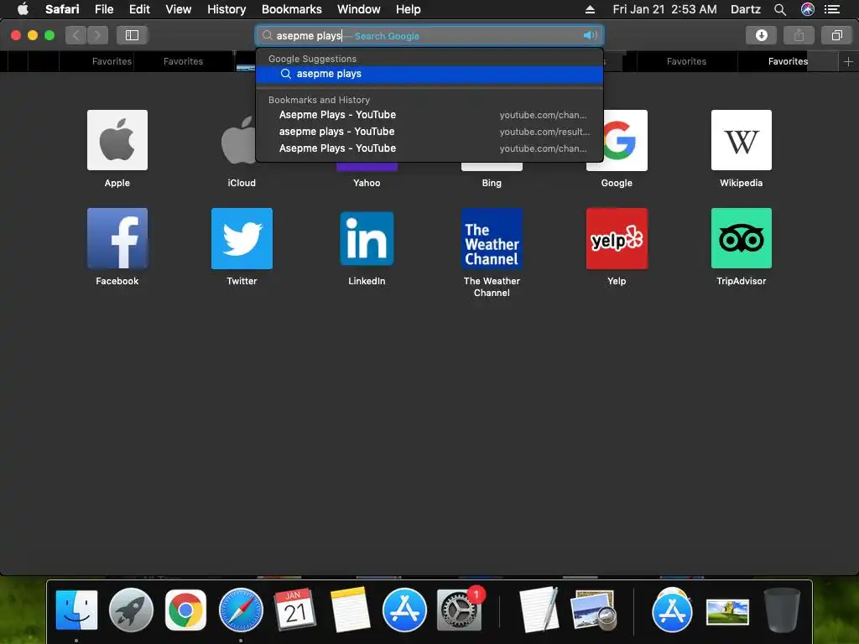Open the Bookmarks menu
859x644 pixels.
point(291,9)
